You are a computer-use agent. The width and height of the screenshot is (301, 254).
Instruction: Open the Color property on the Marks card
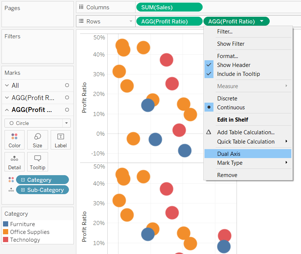click(14, 140)
